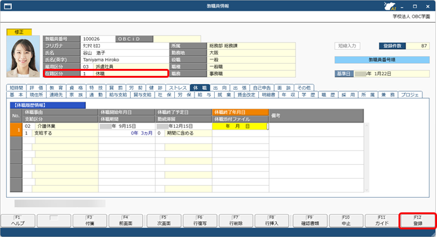437x237 pixels.
Task: Click the F8 行挿入 button
Action: [272, 221]
